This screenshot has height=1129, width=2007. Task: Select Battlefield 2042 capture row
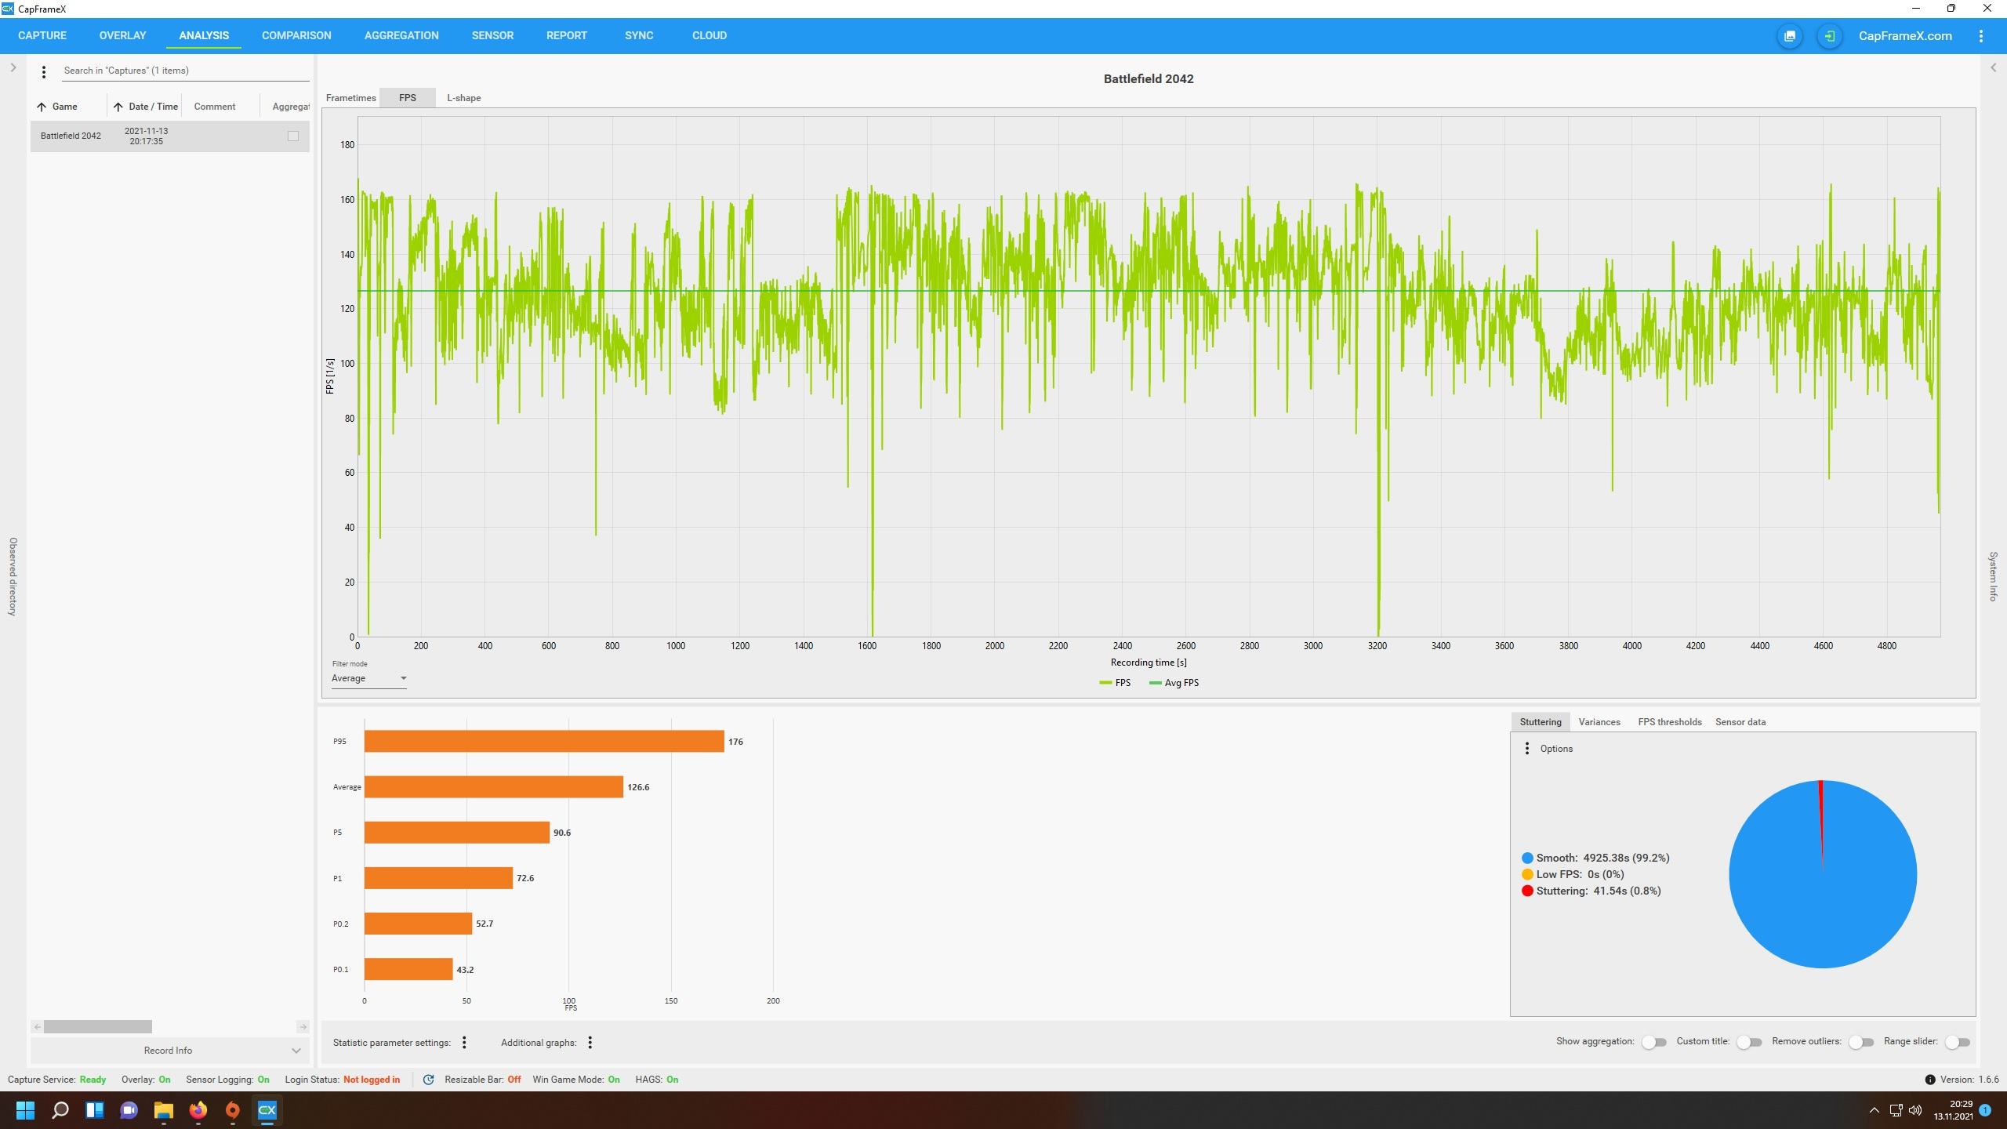(169, 136)
